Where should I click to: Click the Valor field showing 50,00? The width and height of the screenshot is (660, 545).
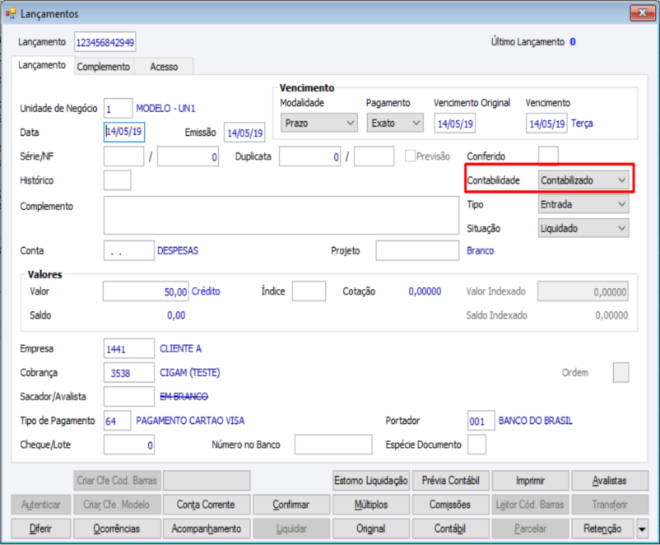tap(146, 291)
